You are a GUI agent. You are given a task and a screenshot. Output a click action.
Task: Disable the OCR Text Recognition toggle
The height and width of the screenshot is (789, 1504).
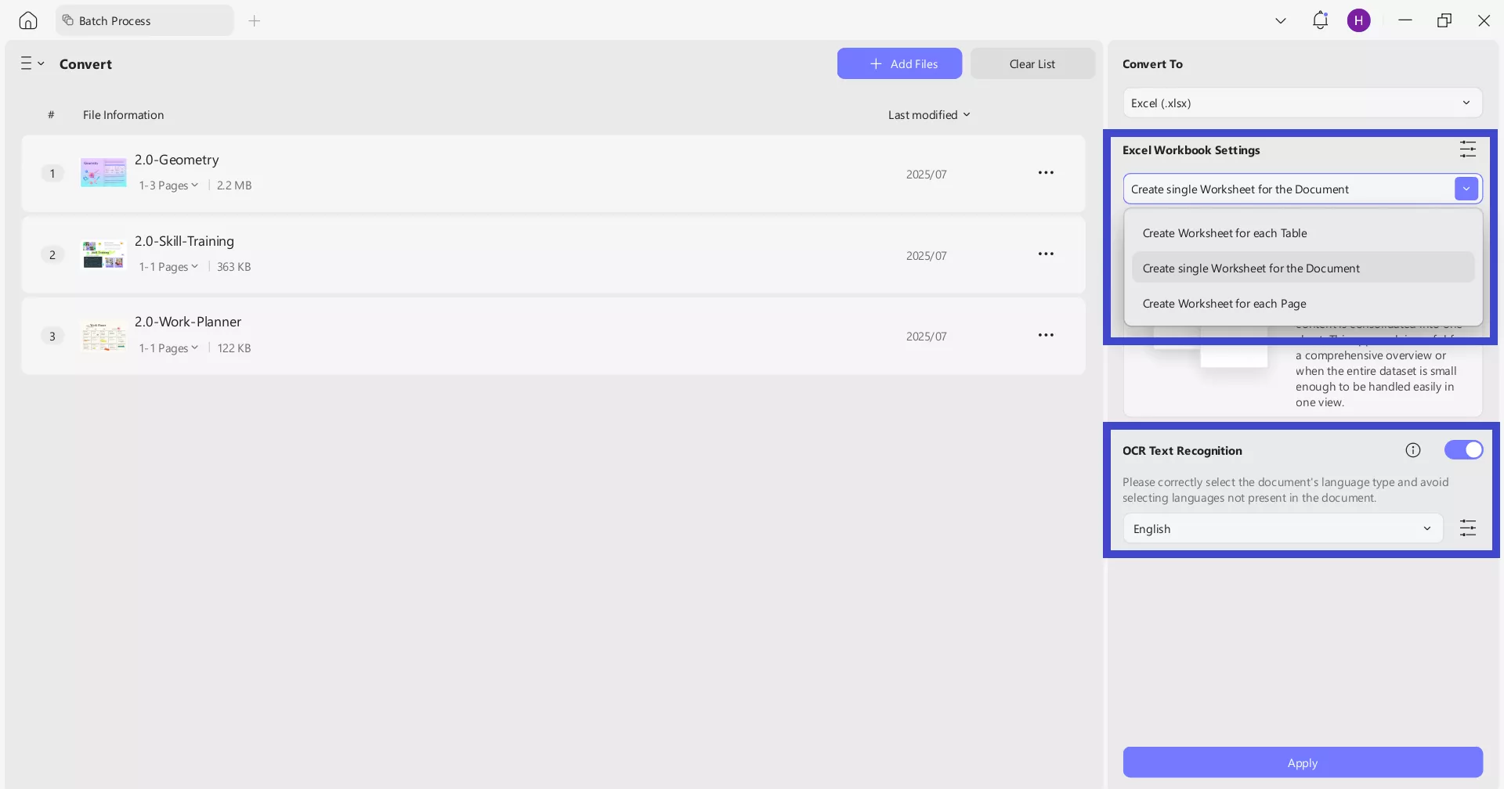click(1462, 450)
